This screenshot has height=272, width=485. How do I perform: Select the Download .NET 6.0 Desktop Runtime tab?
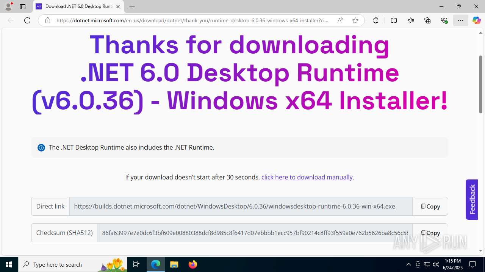pos(79,6)
